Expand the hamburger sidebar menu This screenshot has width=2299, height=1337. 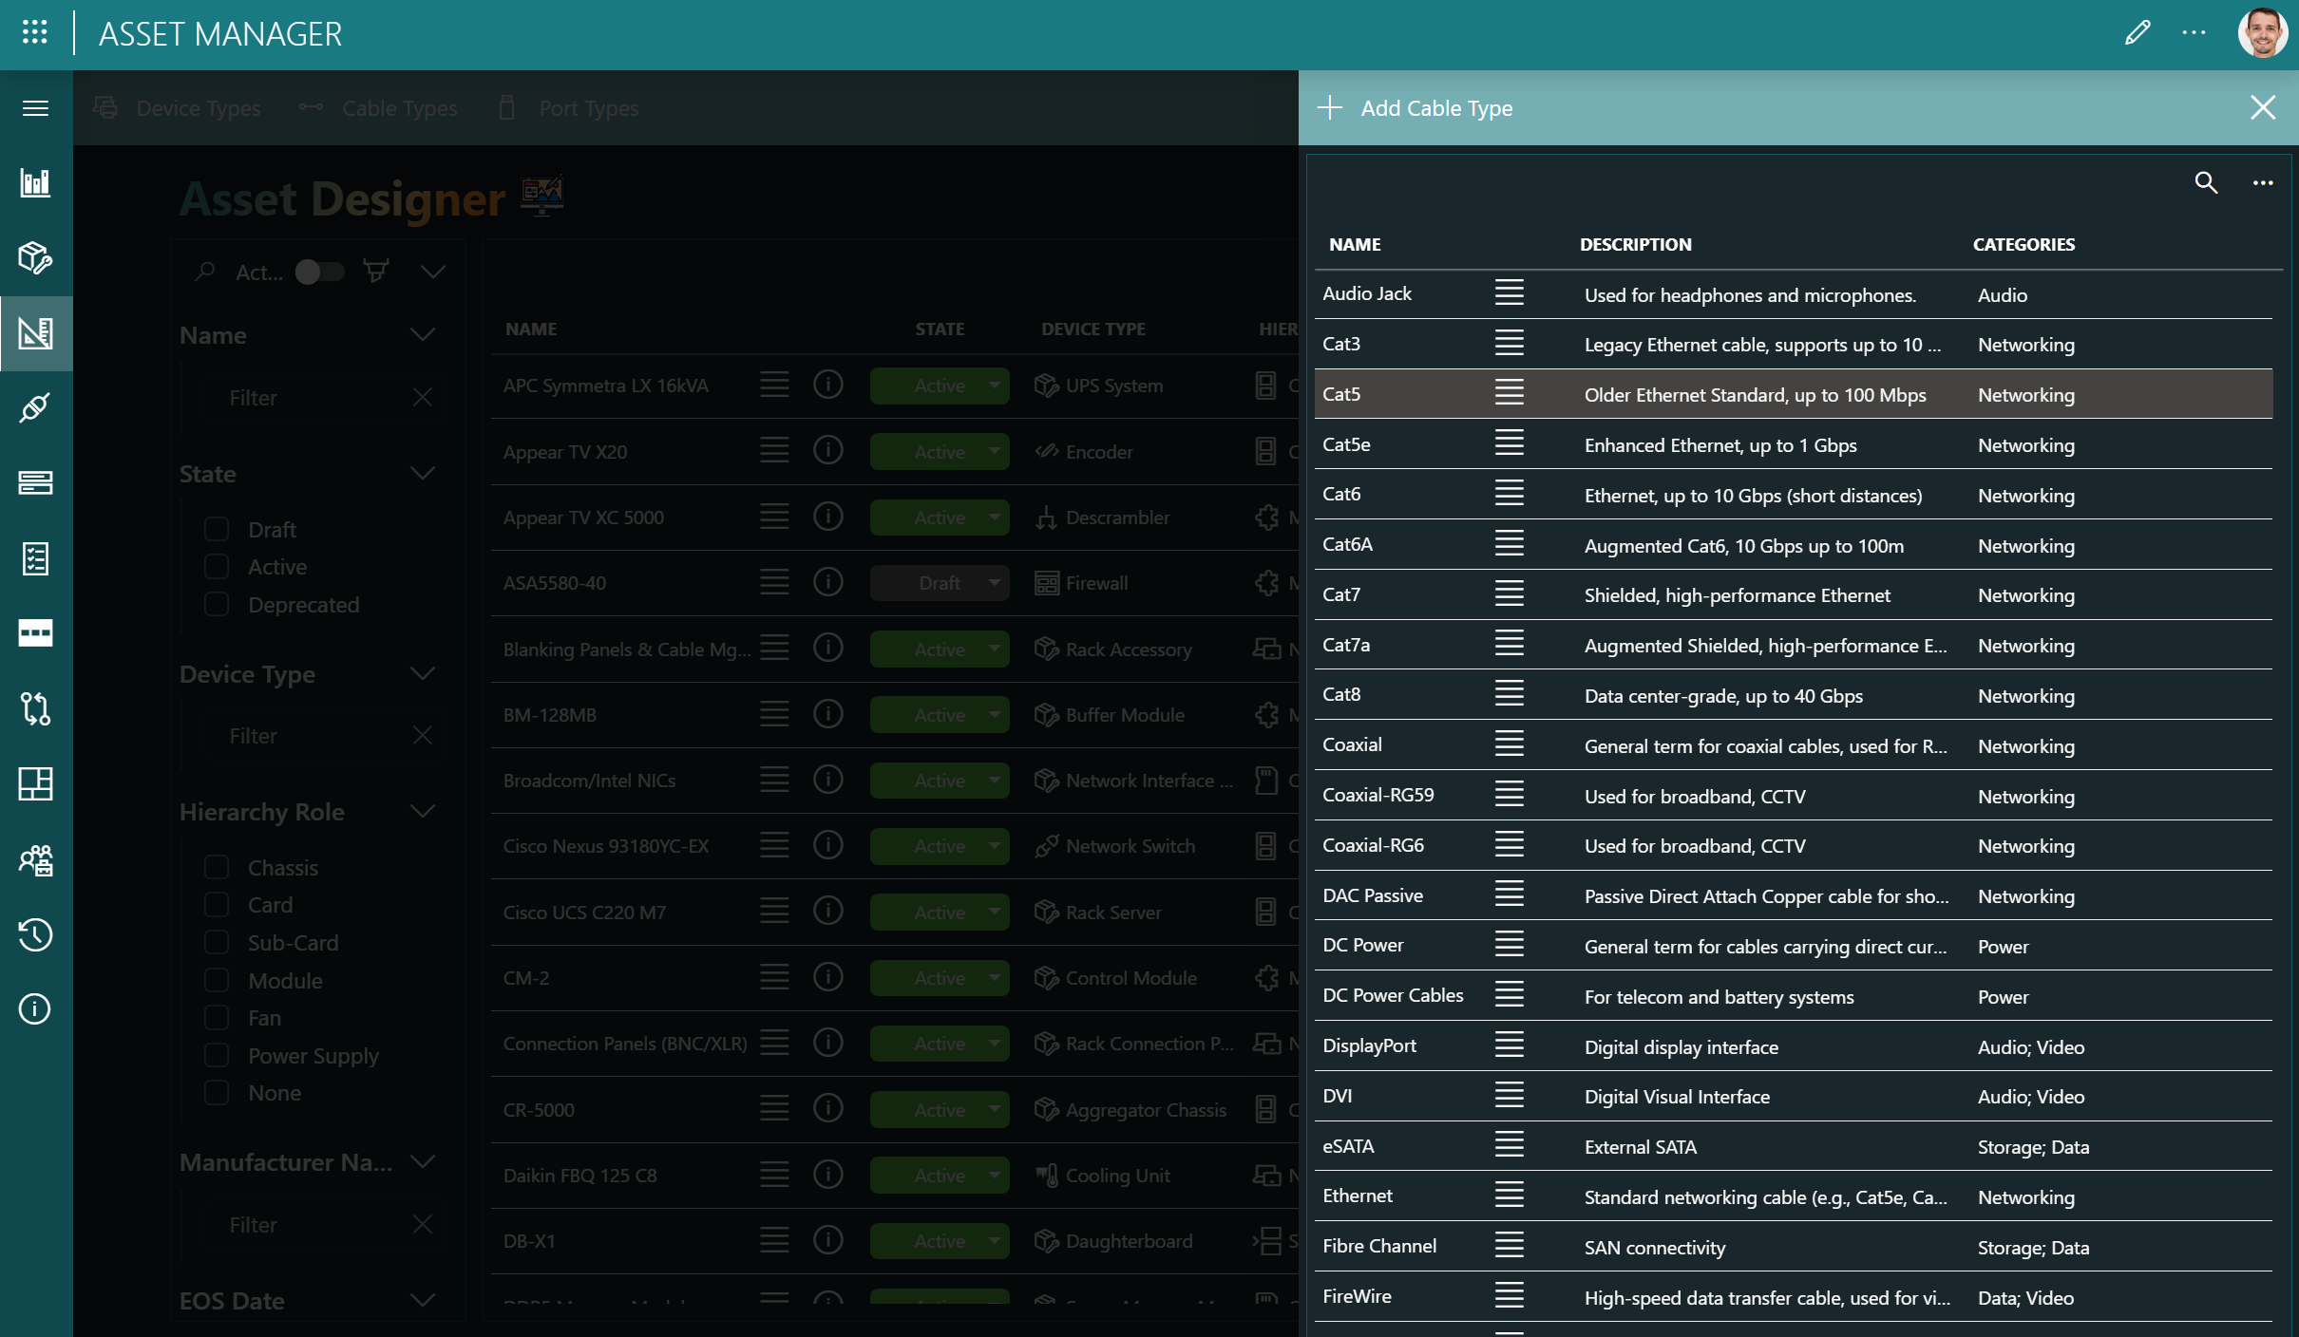tap(35, 108)
